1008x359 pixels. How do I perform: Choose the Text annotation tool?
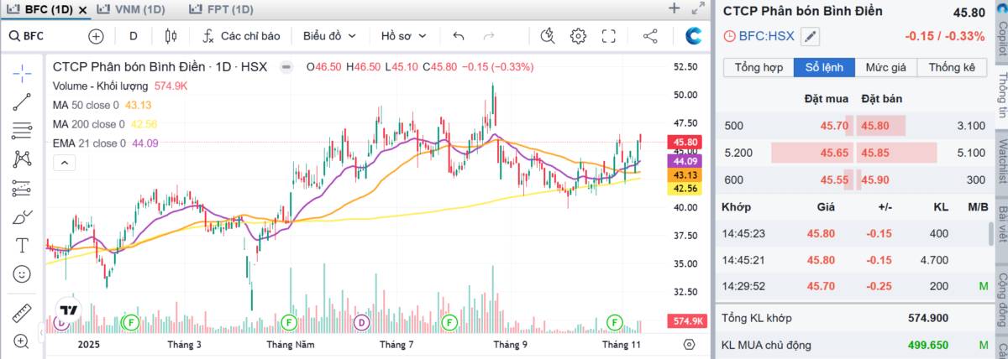22,245
